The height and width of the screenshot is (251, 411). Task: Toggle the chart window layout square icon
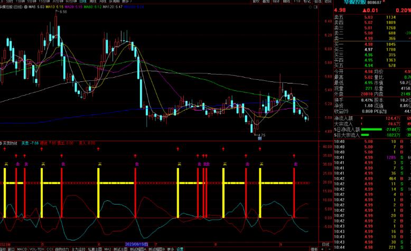point(315,7)
